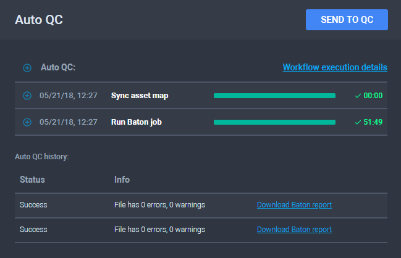Expand the Sync asset map row
Viewport: 401px width, 258px height.
coord(27,96)
